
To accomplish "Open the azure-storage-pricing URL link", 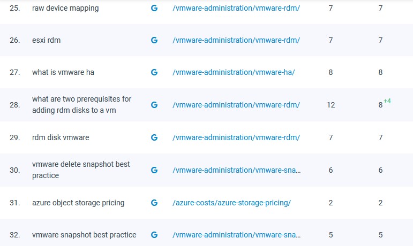I will pos(231,203).
